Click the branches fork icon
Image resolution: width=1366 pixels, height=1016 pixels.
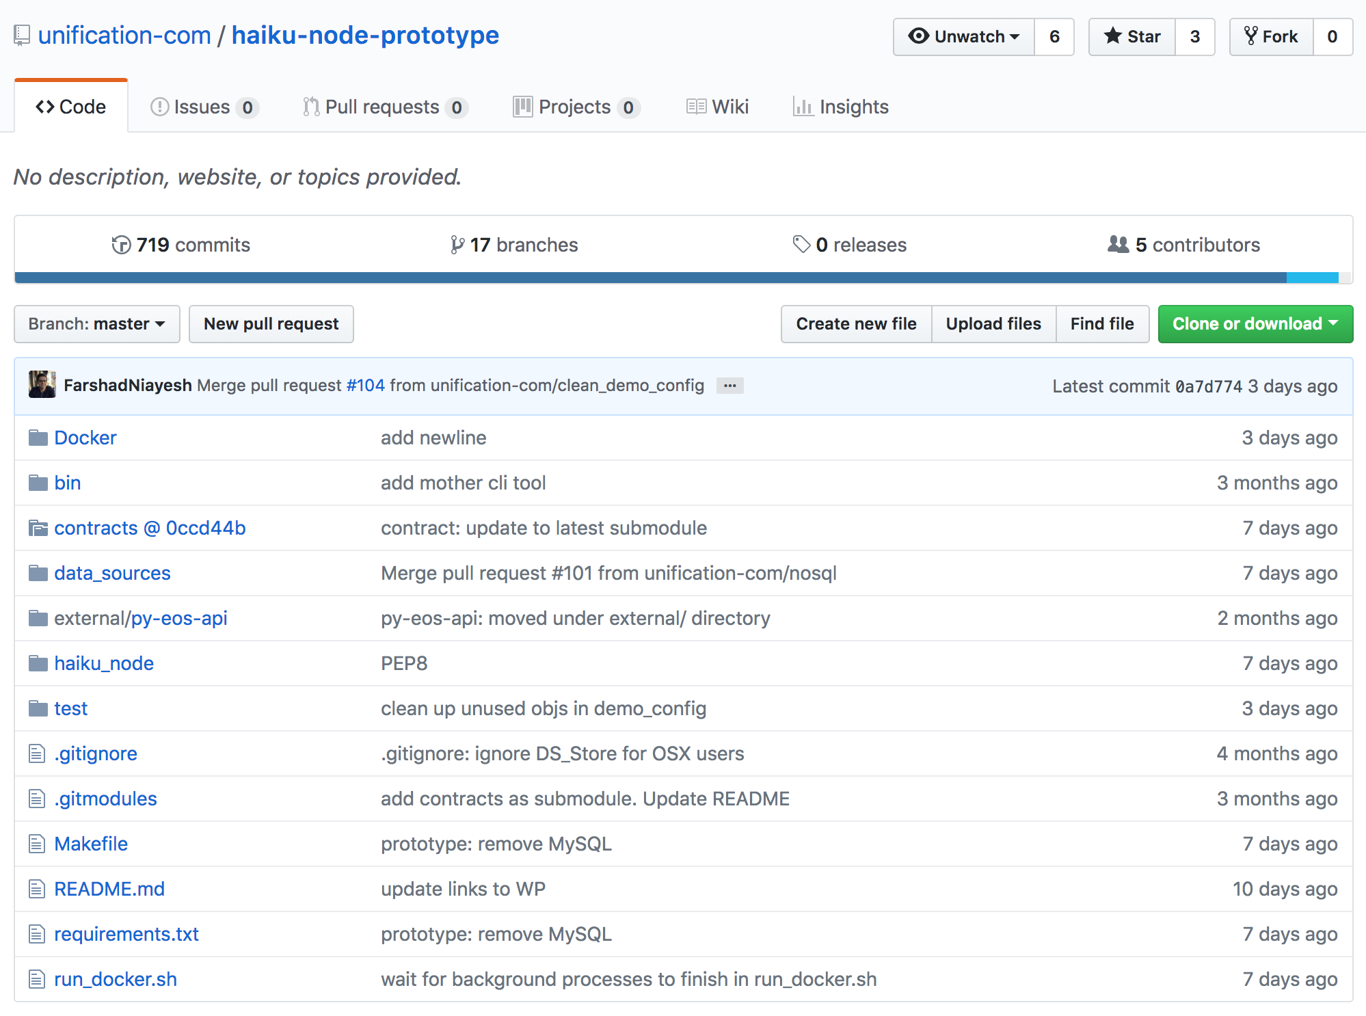(x=457, y=245)
